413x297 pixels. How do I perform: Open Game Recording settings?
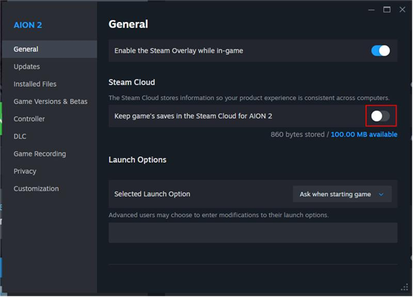pyautogui.click(x=40, y=154)
